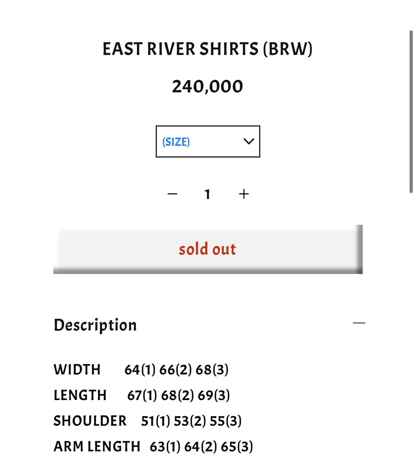Click the Description section heading
Viewport: 416px width, 476px height.
click(95, 325)
